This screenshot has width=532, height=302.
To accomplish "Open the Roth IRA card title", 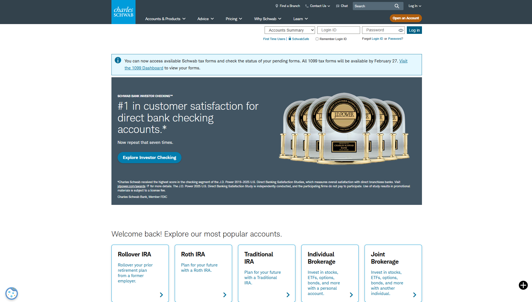I will pyautogui.click(x=193, y=254).
